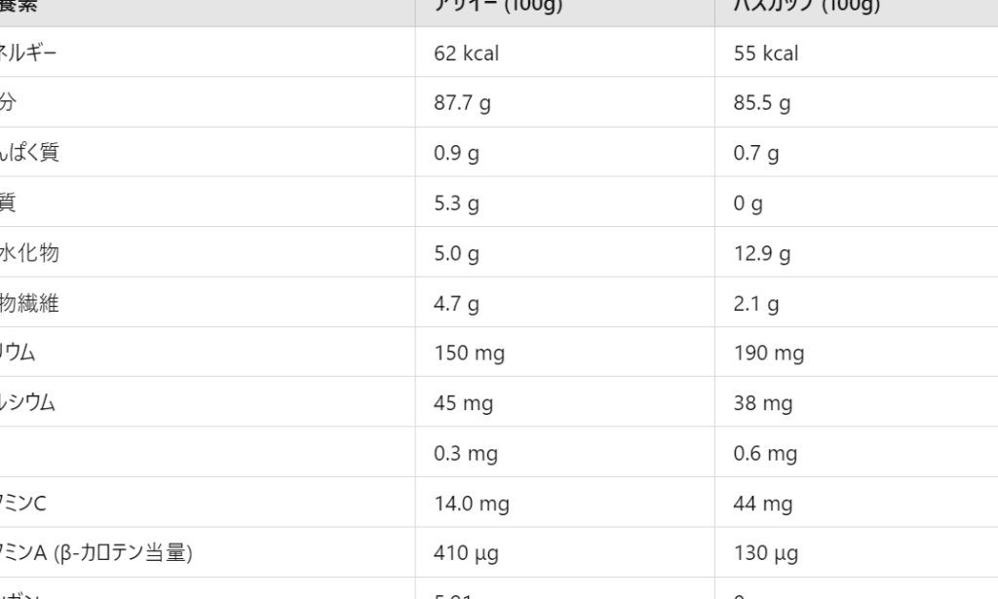Click the 5.3 g cell

tap(456, 204)
